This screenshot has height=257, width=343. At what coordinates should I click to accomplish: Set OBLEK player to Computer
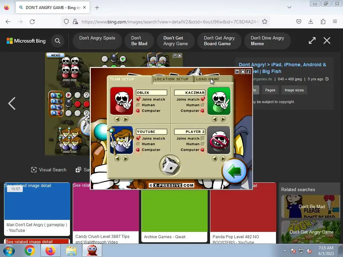click(138, 111)
